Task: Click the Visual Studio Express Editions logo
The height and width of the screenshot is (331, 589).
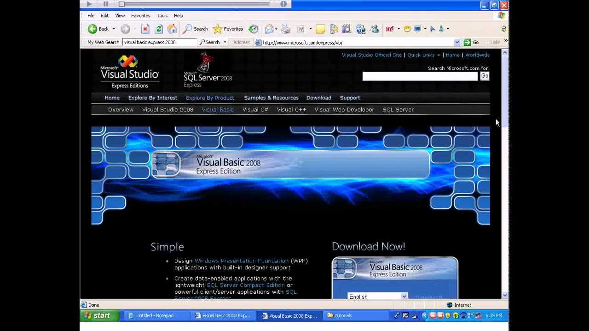Action: click(130, 72)
